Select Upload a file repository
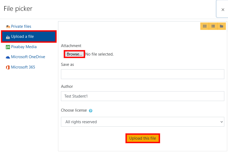Viewport: 228px width, 156px height. tap(29, 36)
